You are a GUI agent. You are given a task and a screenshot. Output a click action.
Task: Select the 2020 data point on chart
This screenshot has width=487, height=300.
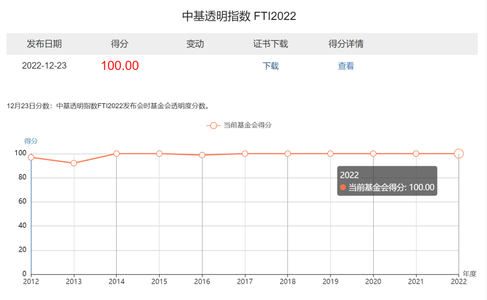373,154
